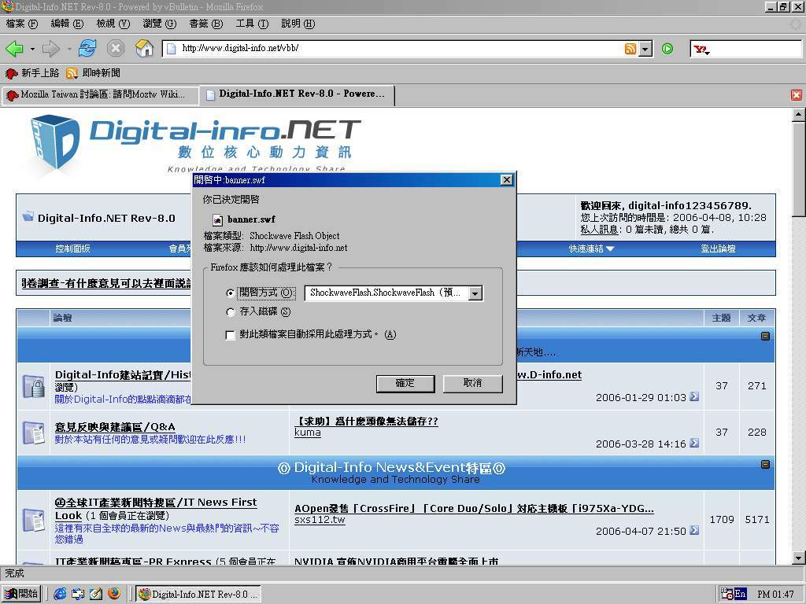Open Firefox from the quick launch bar
This screenshot has width=806, height=604.
pos(114,594)
